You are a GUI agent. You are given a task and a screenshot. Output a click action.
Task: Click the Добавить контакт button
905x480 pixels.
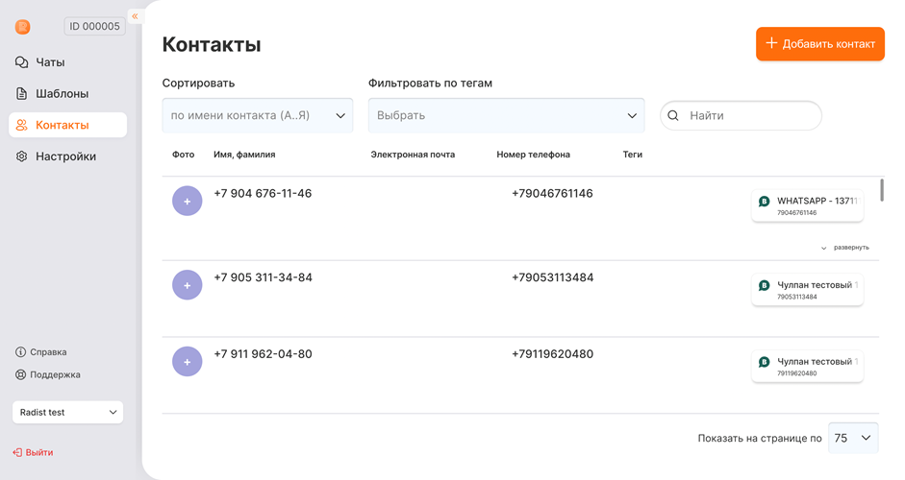[x=820, y=43]
